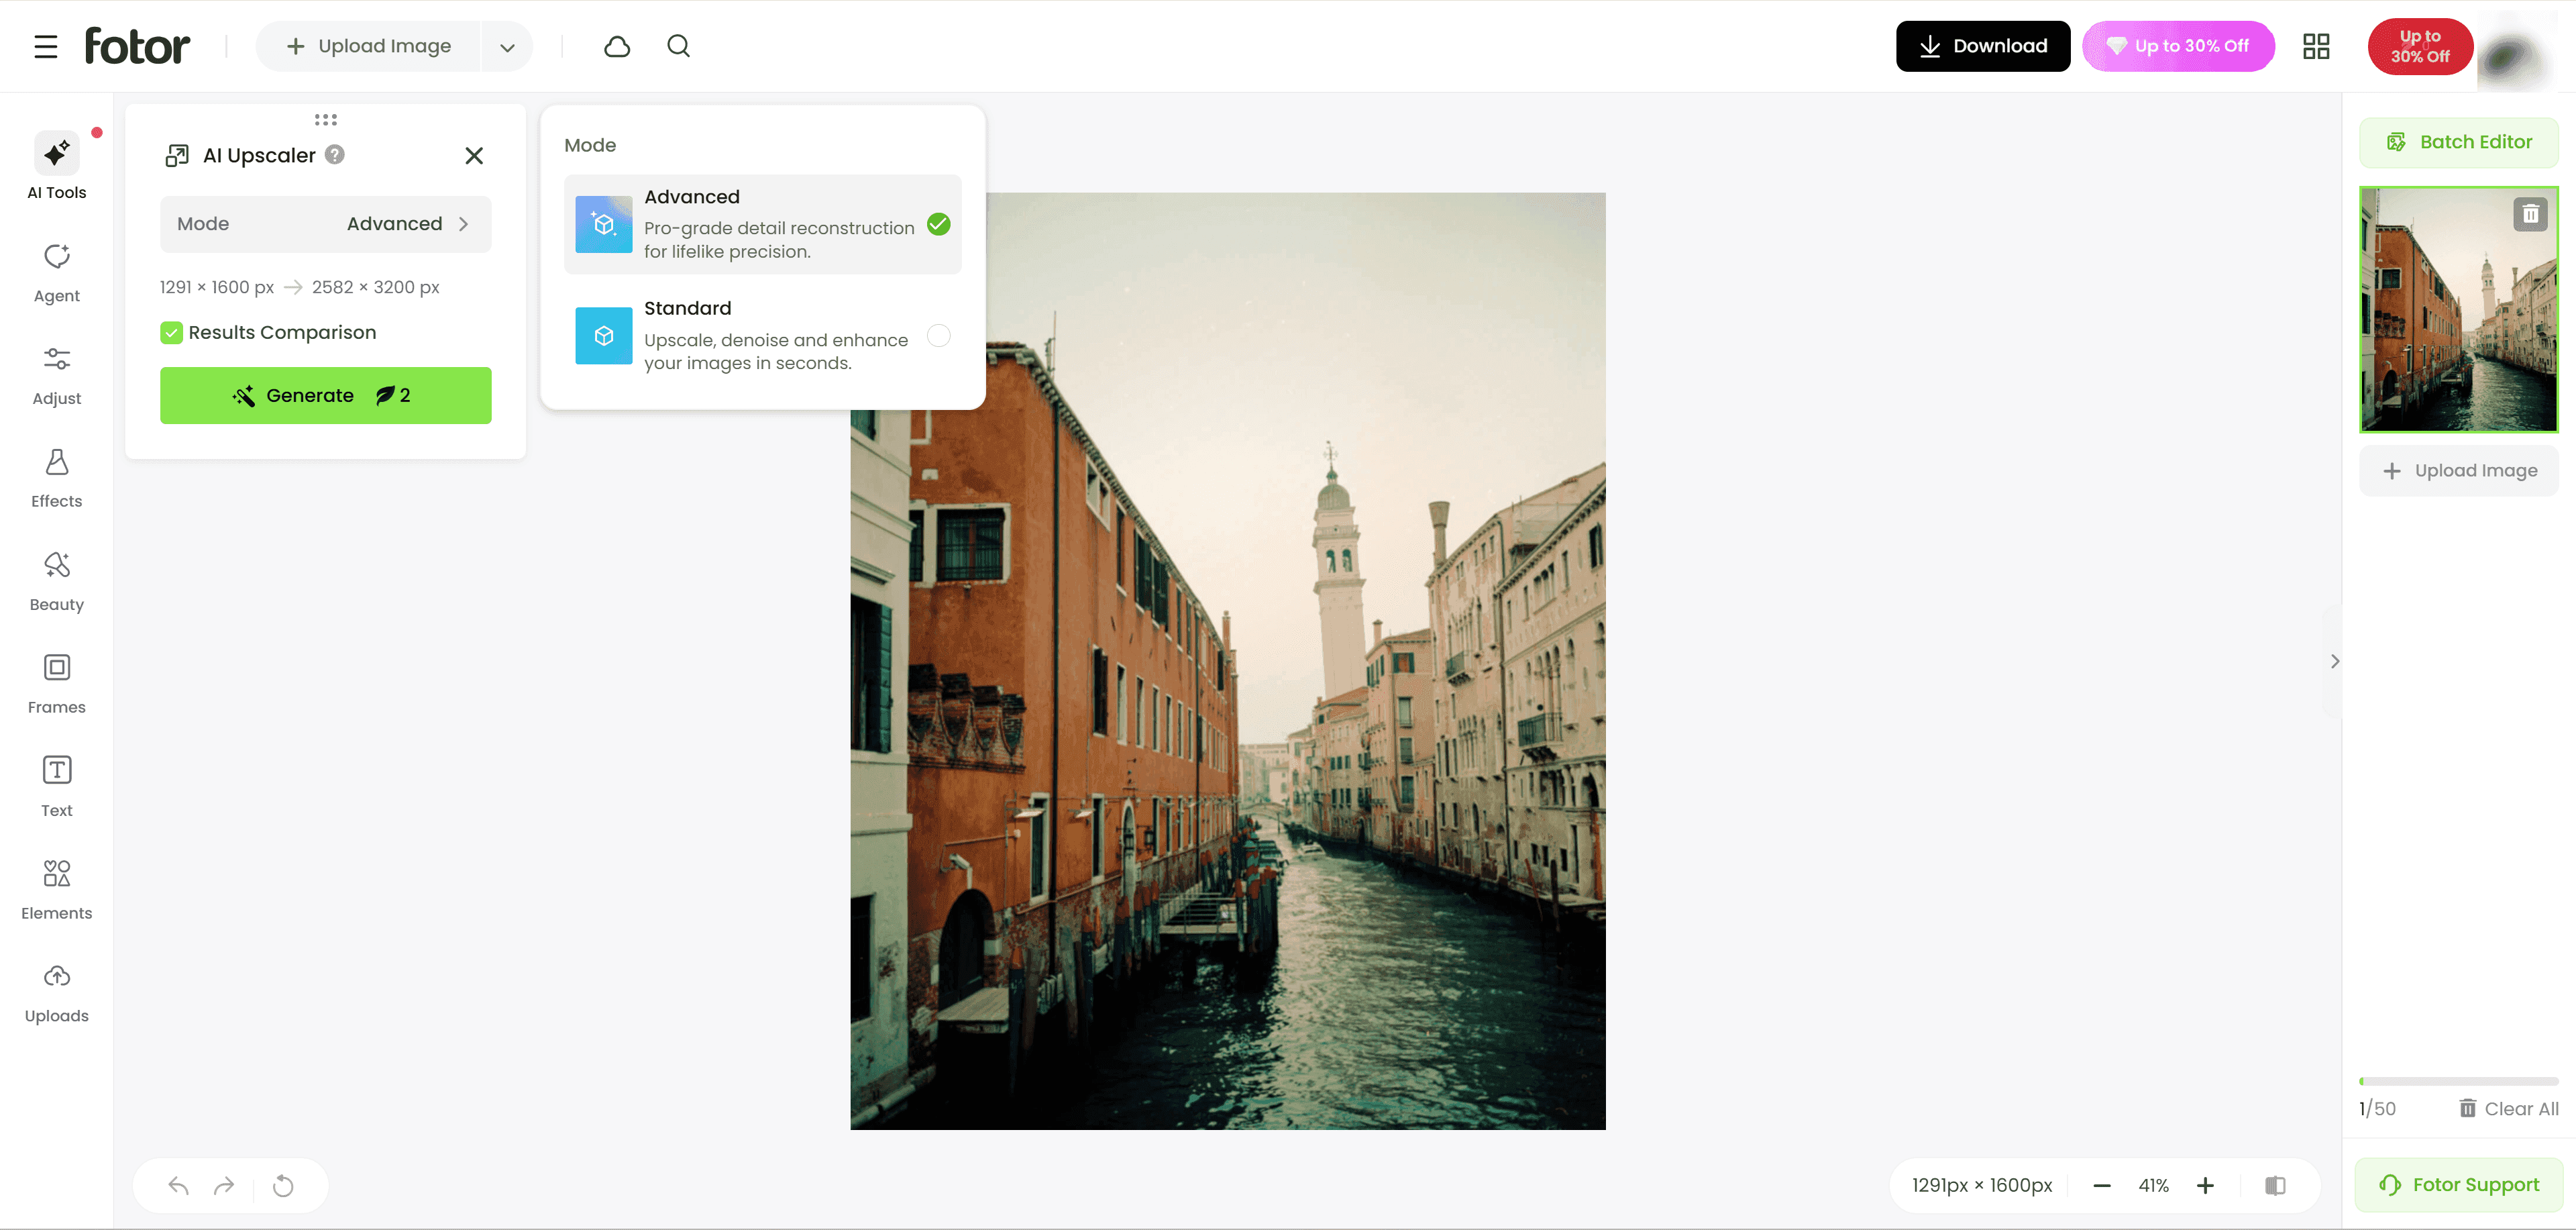The width and height of the screenshot is (2576, 1230).
Task: Open the Frames sidebar panel
Action: click(x=57, y=685)
